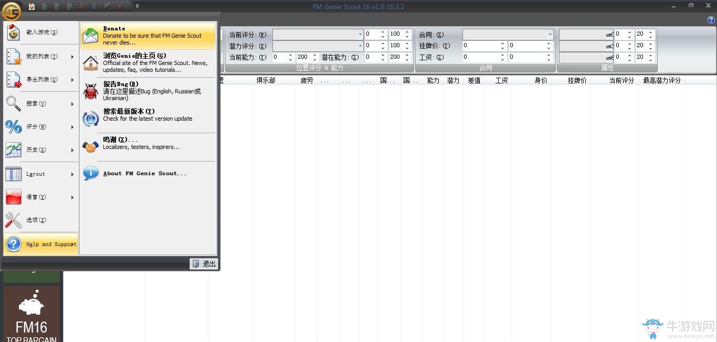Open 语言 language flag submenu
The height and width of the screenshot is (342, 717).
pos(41,197)
